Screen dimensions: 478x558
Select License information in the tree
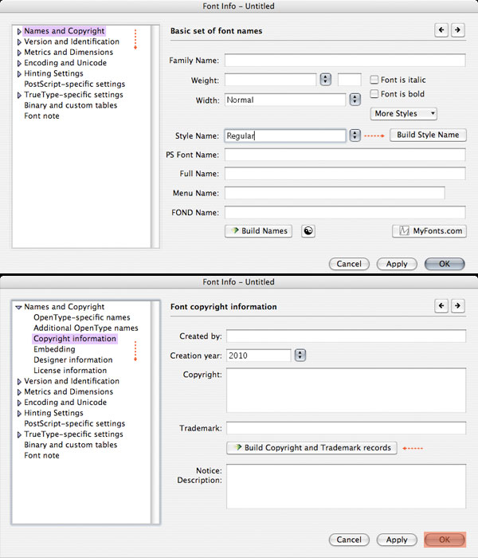click(x=70, y=371)
